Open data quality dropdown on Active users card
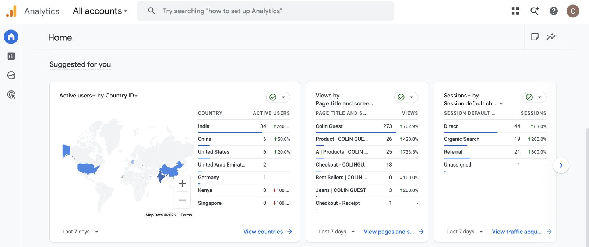The height and width of the screenshot is (247, 589). (x=278, y=97)
